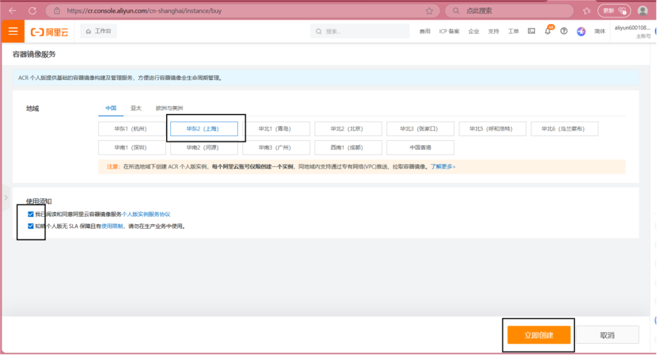Open browser profile avatar

click(x=643, y=11)
